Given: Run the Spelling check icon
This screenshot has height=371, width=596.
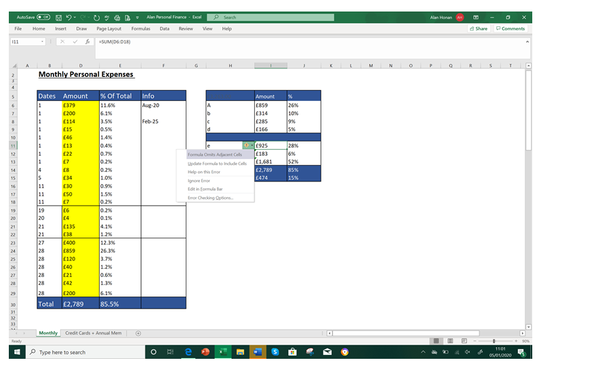Looking at the screenshot, I should click(107, 18).
